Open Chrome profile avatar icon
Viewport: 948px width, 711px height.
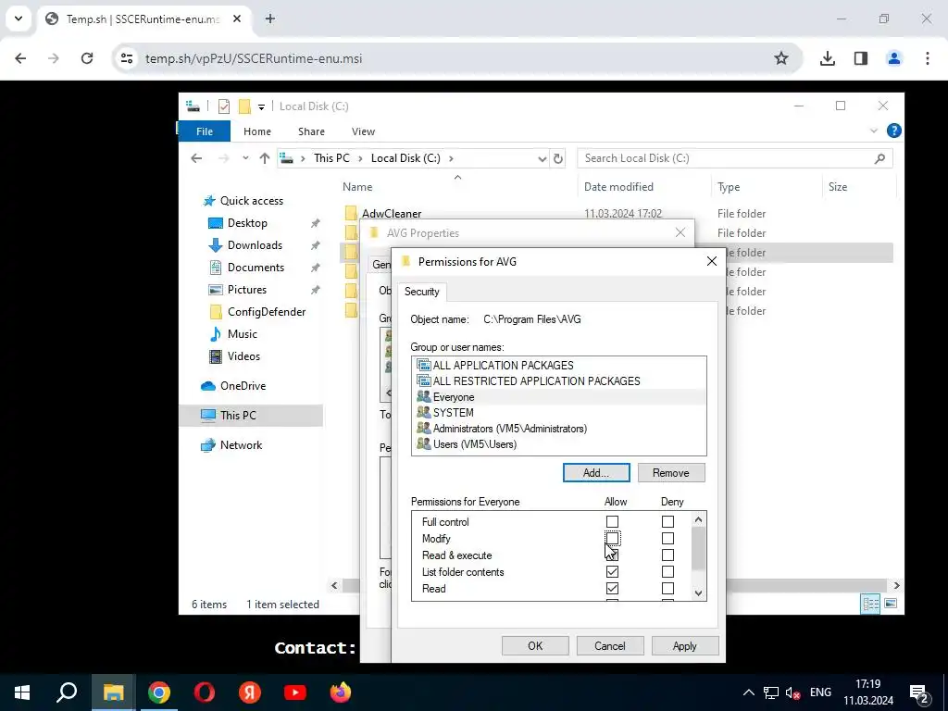click(894, 58)
